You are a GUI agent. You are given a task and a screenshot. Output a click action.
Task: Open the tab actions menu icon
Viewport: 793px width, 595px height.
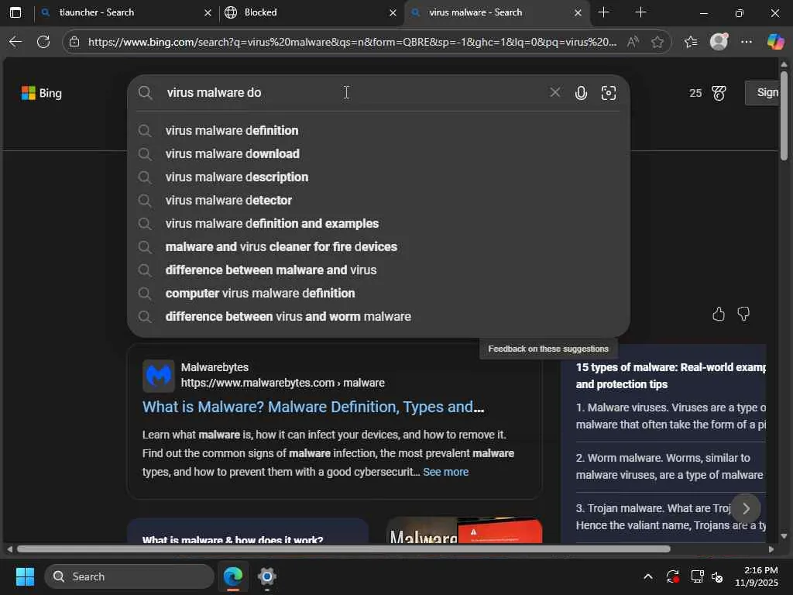[15, 12]
